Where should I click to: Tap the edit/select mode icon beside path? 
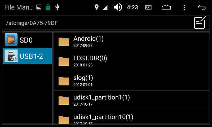(200, 22)
